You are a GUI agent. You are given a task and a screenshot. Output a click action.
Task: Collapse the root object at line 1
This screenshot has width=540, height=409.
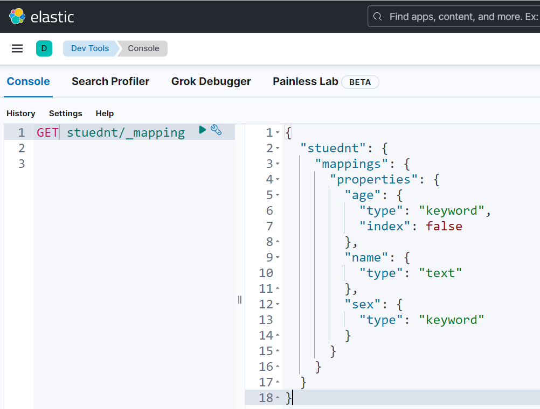click(278, 133)
